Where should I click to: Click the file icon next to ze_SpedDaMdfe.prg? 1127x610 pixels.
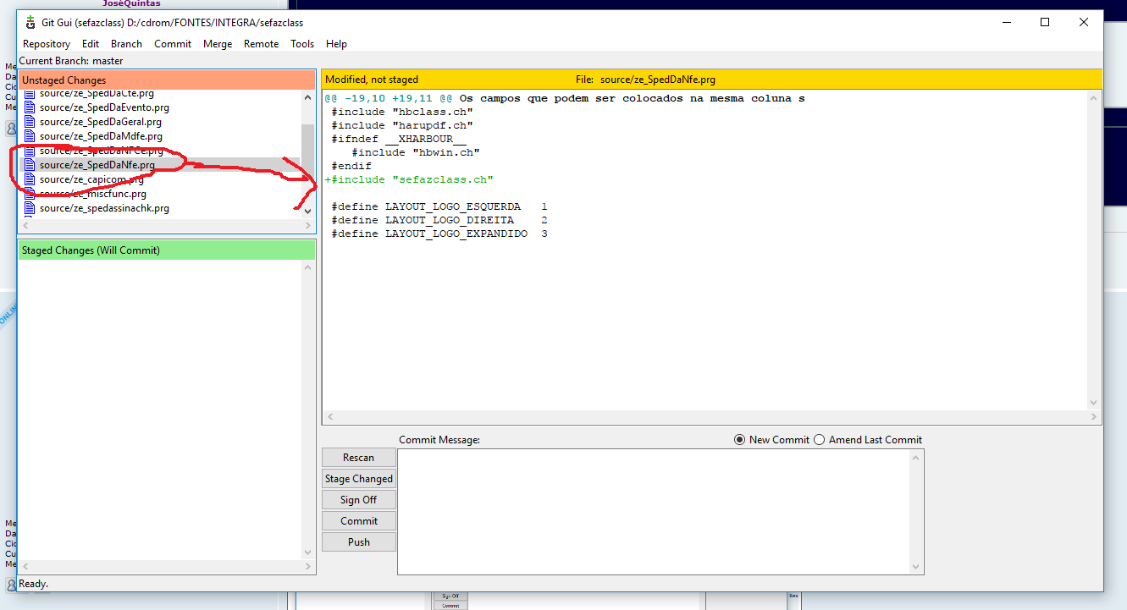click(30, 136)
